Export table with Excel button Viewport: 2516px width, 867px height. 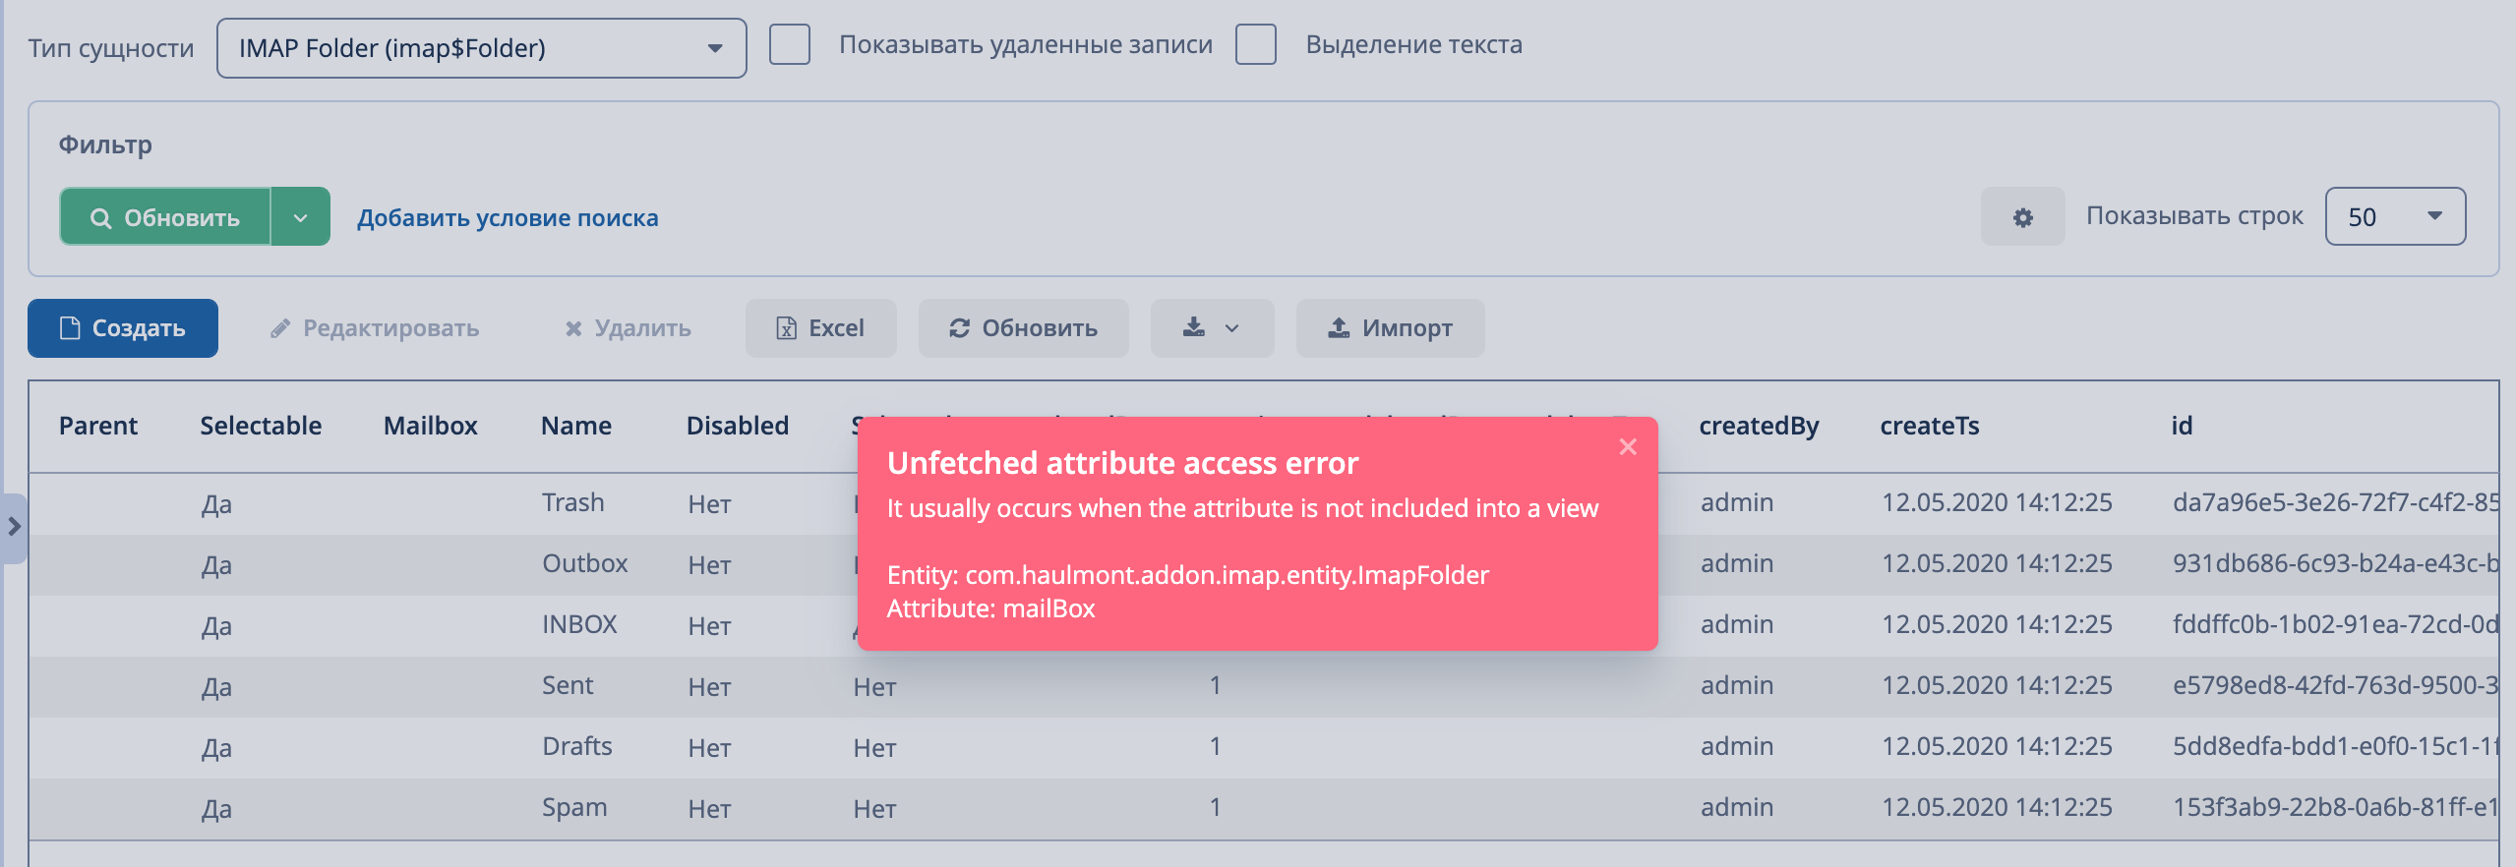(x=821, y=328)
